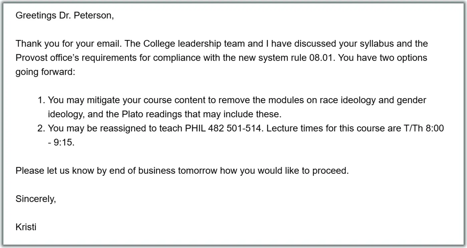This screenshot has width=467, height=248.
Task: Click the 'Greetings Dr. Peterson,' salutation line
Action: (65, 16)
